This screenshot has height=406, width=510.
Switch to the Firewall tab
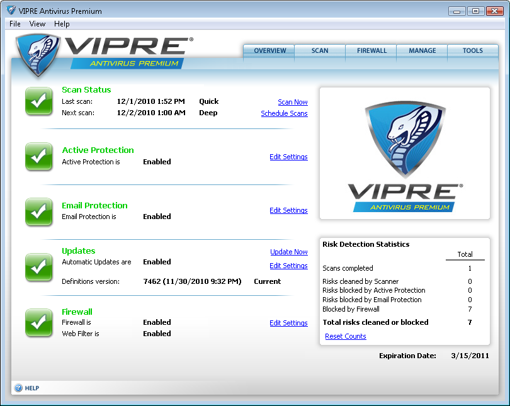[371, 51]
